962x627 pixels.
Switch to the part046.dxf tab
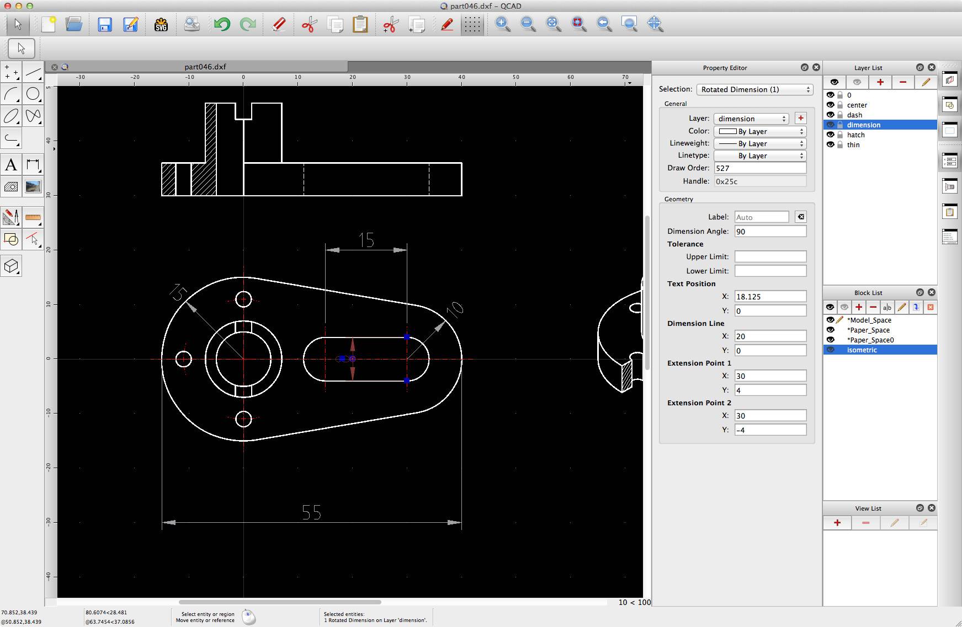click(x=205, y=66)
